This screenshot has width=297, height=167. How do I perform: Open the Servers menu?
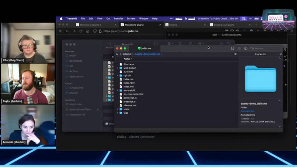(131, 18)
